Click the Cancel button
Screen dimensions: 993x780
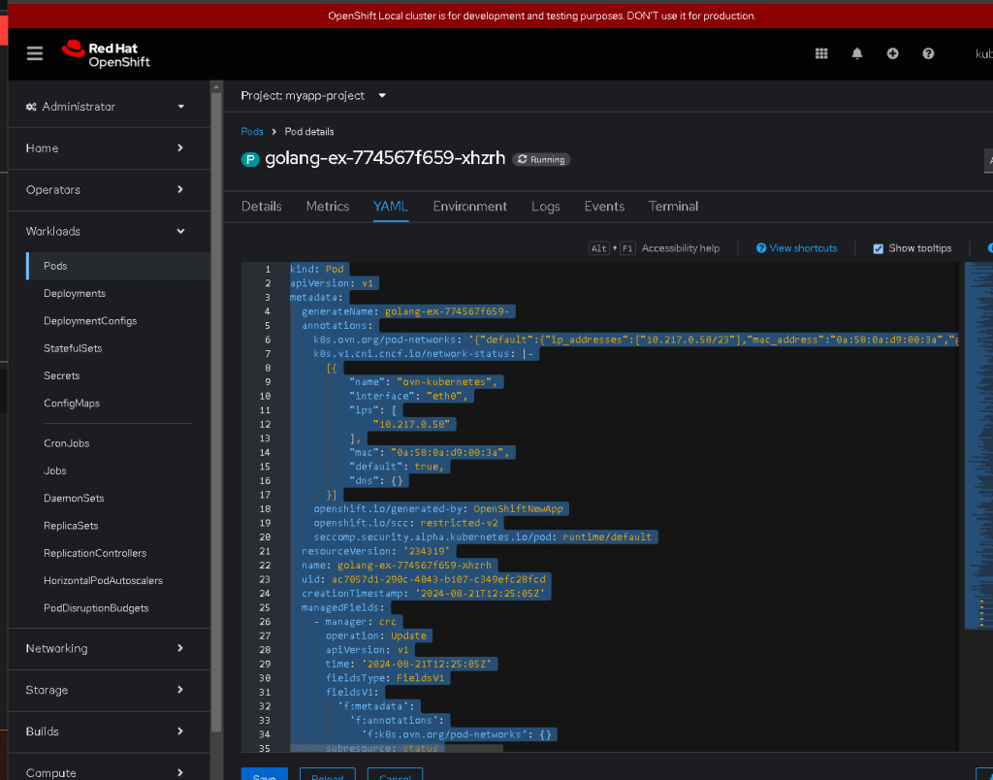(396, 775)
